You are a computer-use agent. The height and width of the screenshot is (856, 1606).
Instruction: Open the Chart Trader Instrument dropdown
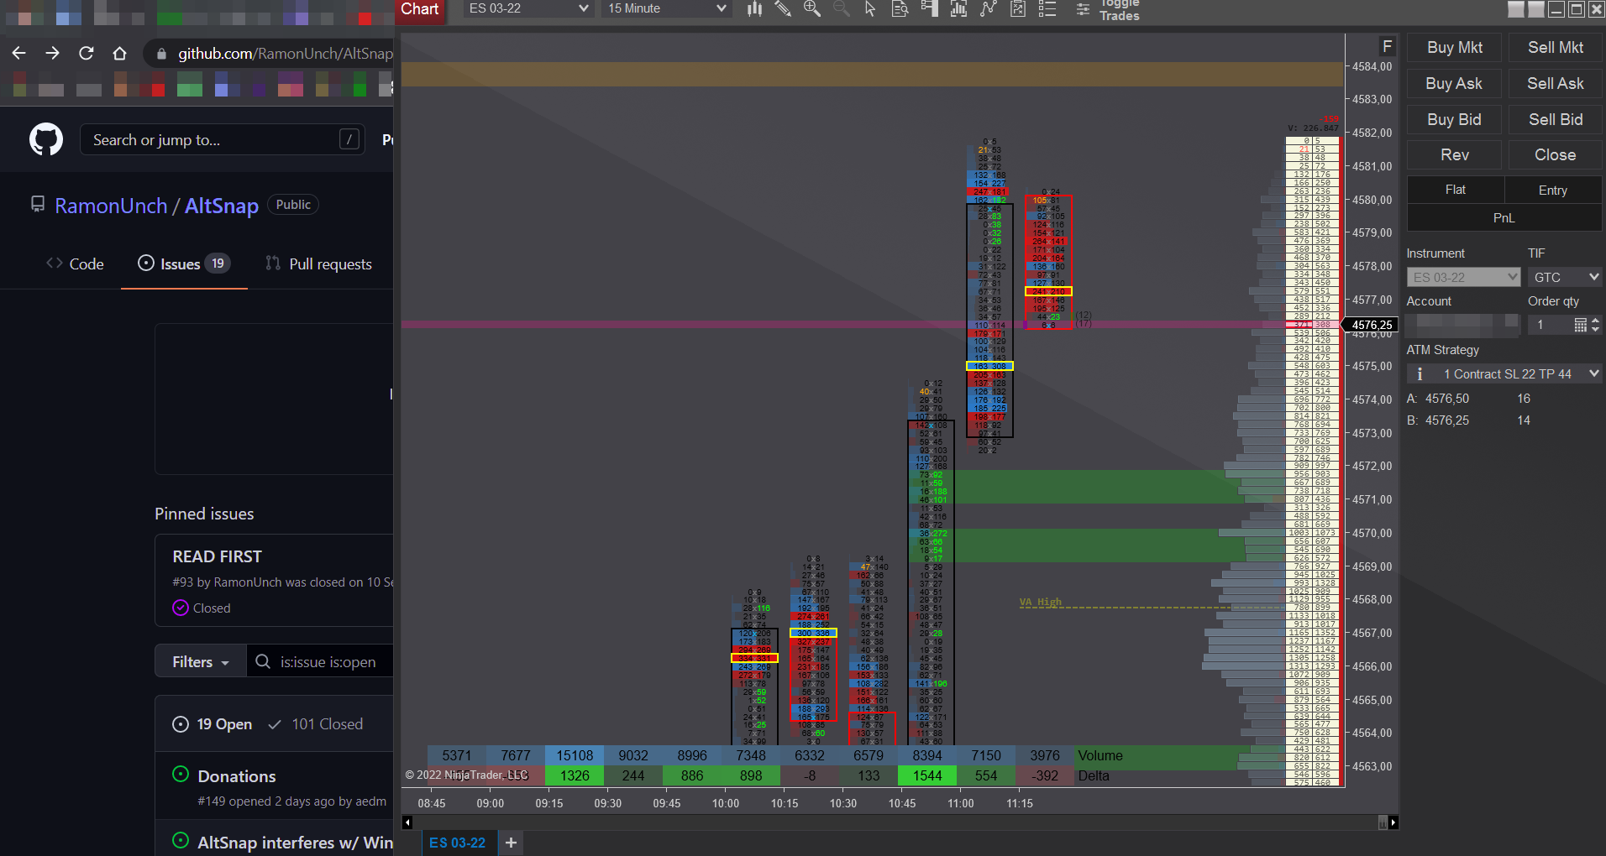(1464, 277)
